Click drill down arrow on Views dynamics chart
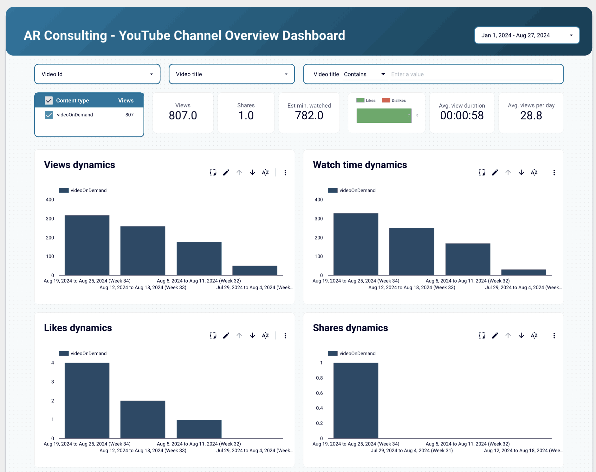596x472 pixels. point(252,172)
